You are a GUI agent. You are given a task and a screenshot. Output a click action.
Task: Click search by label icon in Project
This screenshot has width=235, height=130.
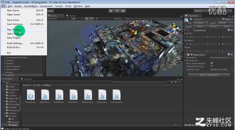[x=176, y=82]
